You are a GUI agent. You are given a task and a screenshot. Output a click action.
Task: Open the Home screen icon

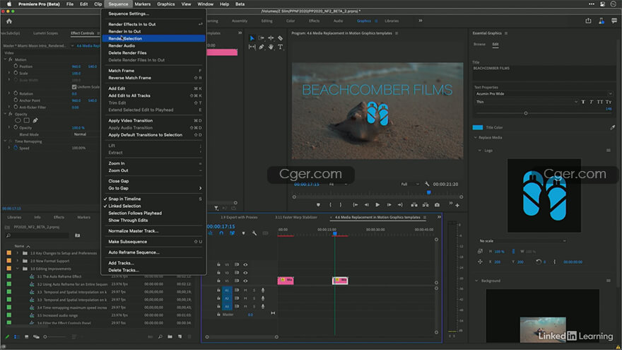point(9,21)
